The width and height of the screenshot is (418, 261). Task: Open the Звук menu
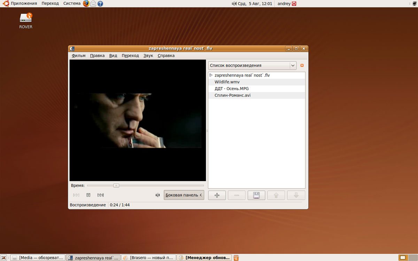point(148,56)
